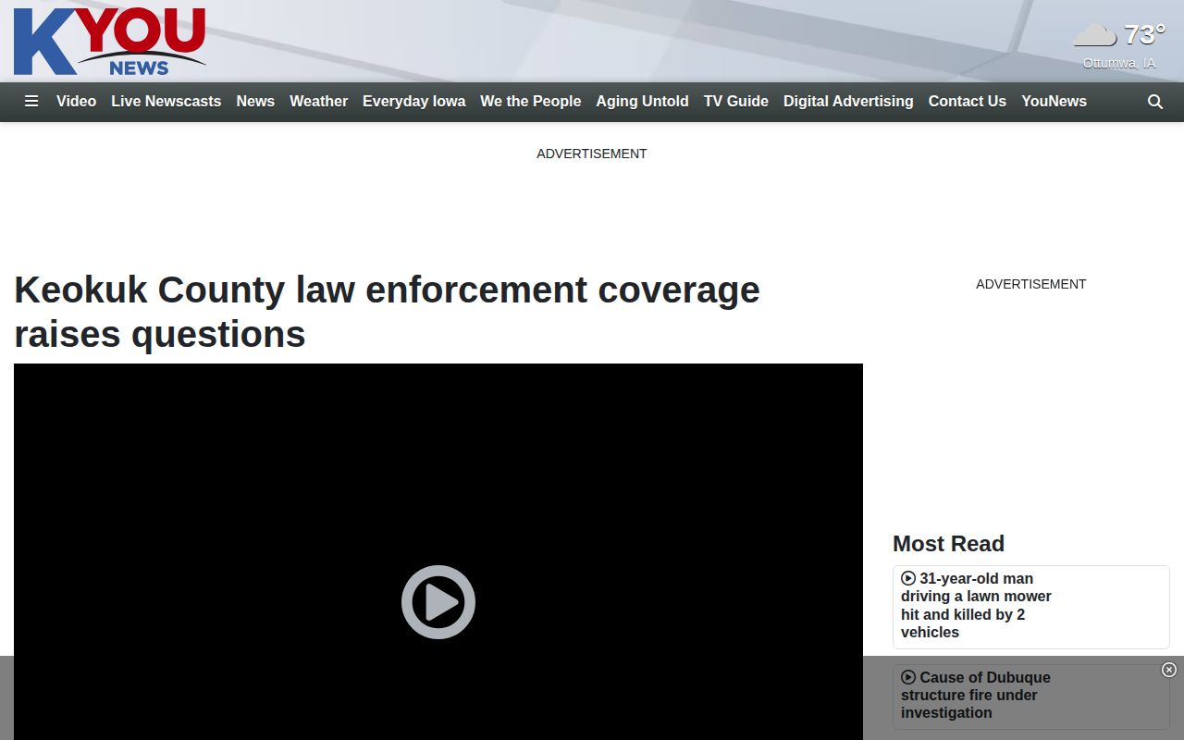Open the cloudy weather icon
This screenshot has height=740, width=1184.
coord(1095,35)
